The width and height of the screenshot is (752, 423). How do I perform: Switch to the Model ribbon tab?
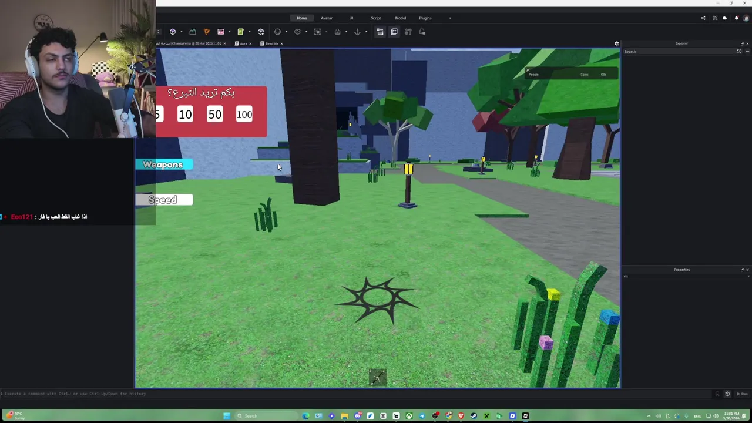coord(401,18)
